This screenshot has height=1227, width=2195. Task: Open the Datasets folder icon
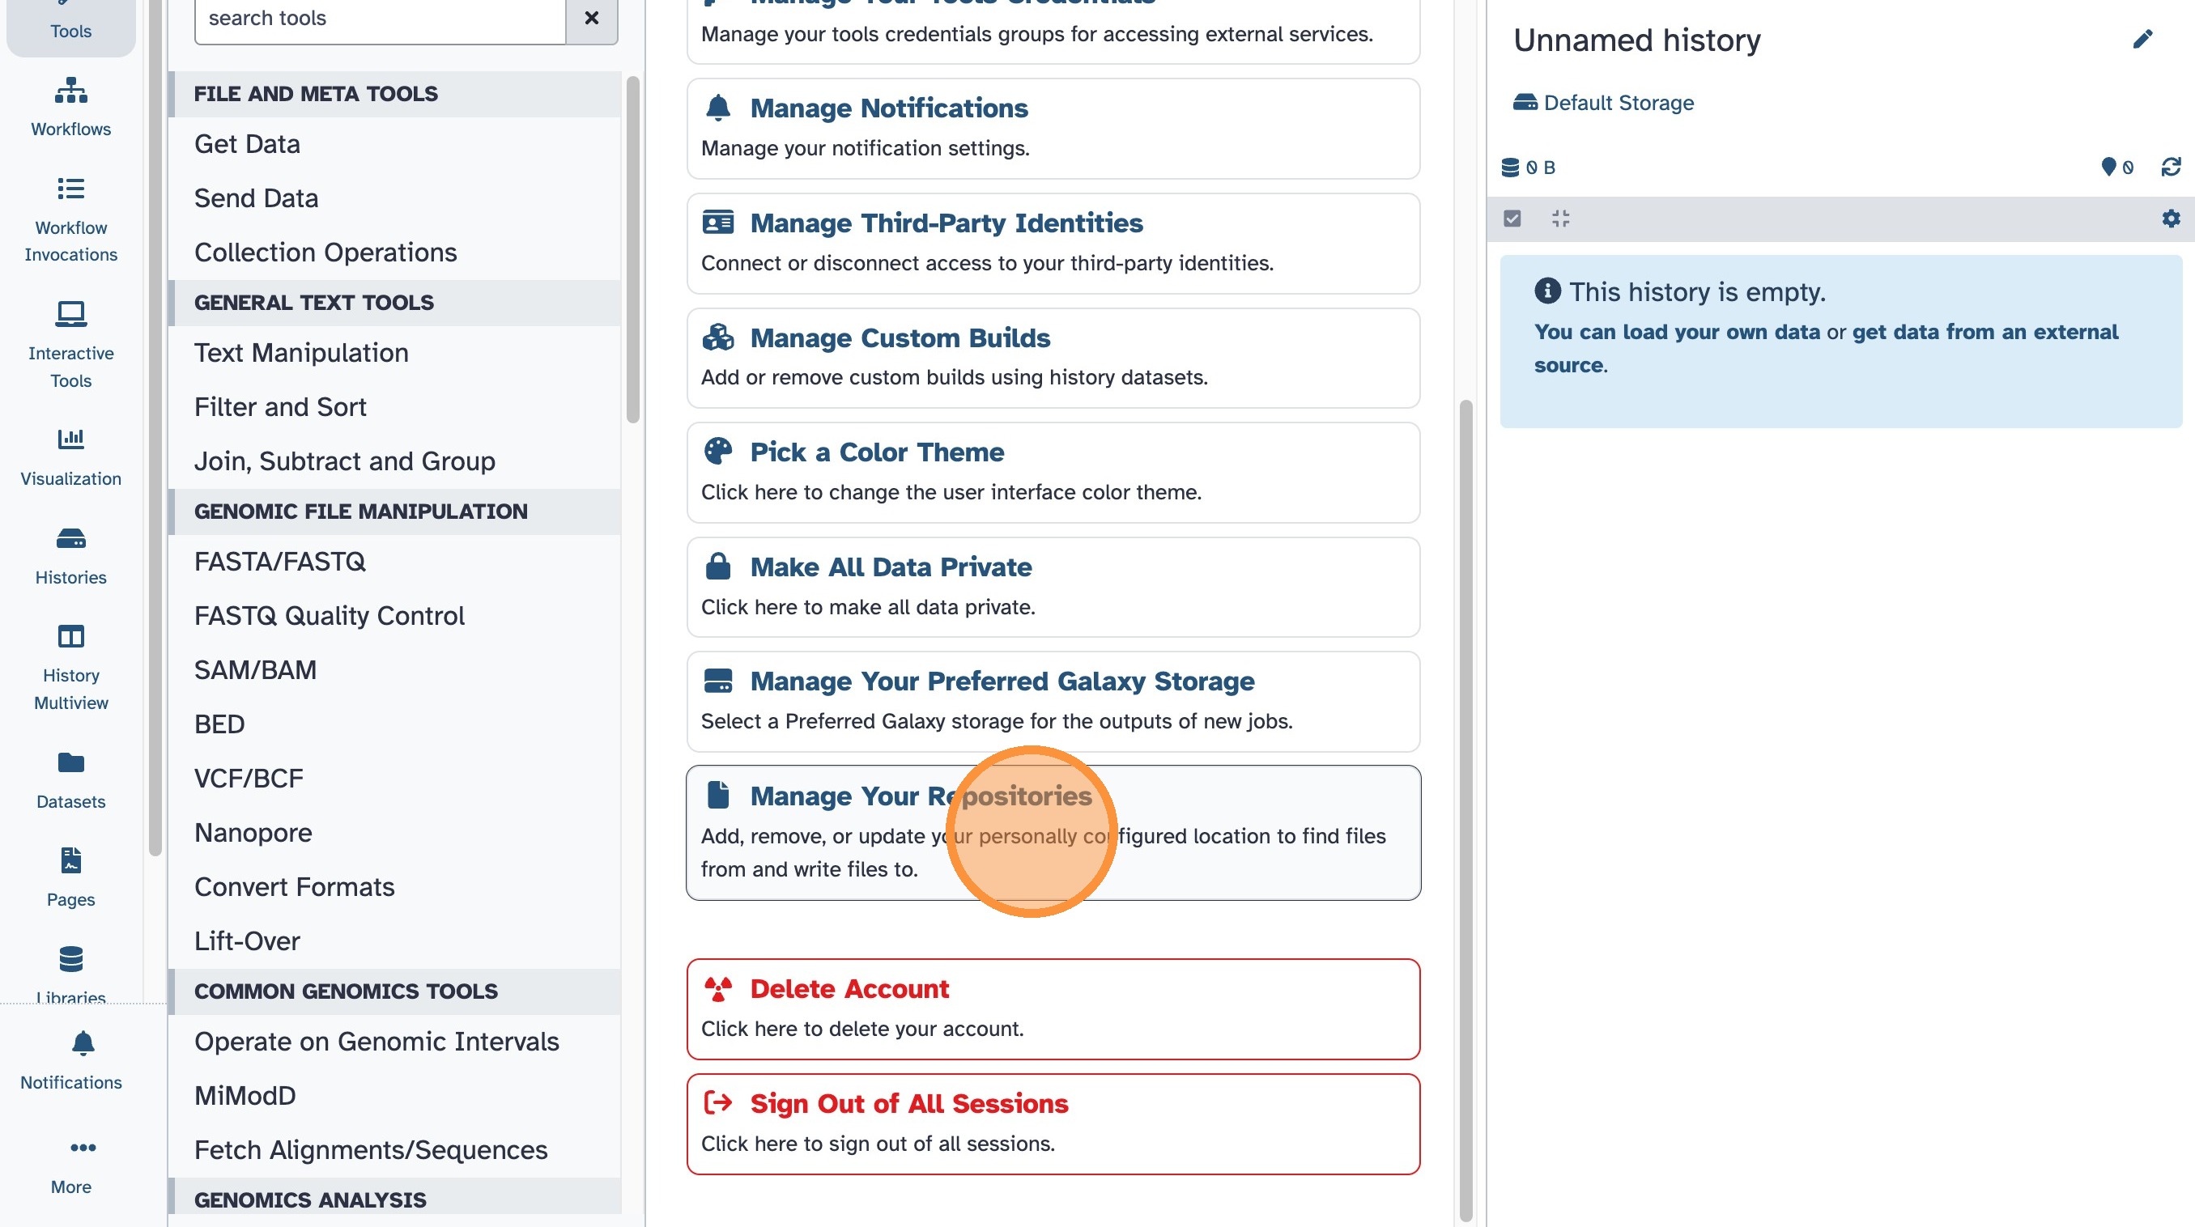pos(70,762)
